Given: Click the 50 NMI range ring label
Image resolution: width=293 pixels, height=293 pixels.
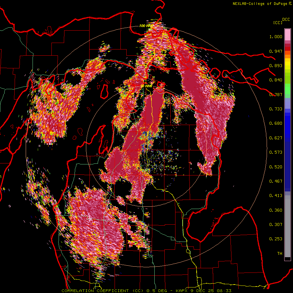Looking at the screenshot, I should click(146, 86).
